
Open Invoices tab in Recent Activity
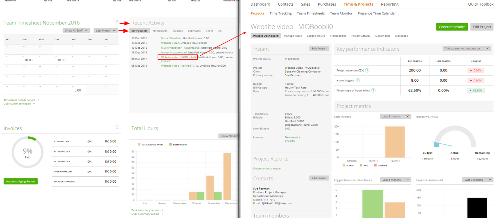(x=178, y=31)
